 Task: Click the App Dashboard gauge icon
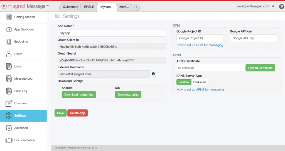click(x=9, y=29)
